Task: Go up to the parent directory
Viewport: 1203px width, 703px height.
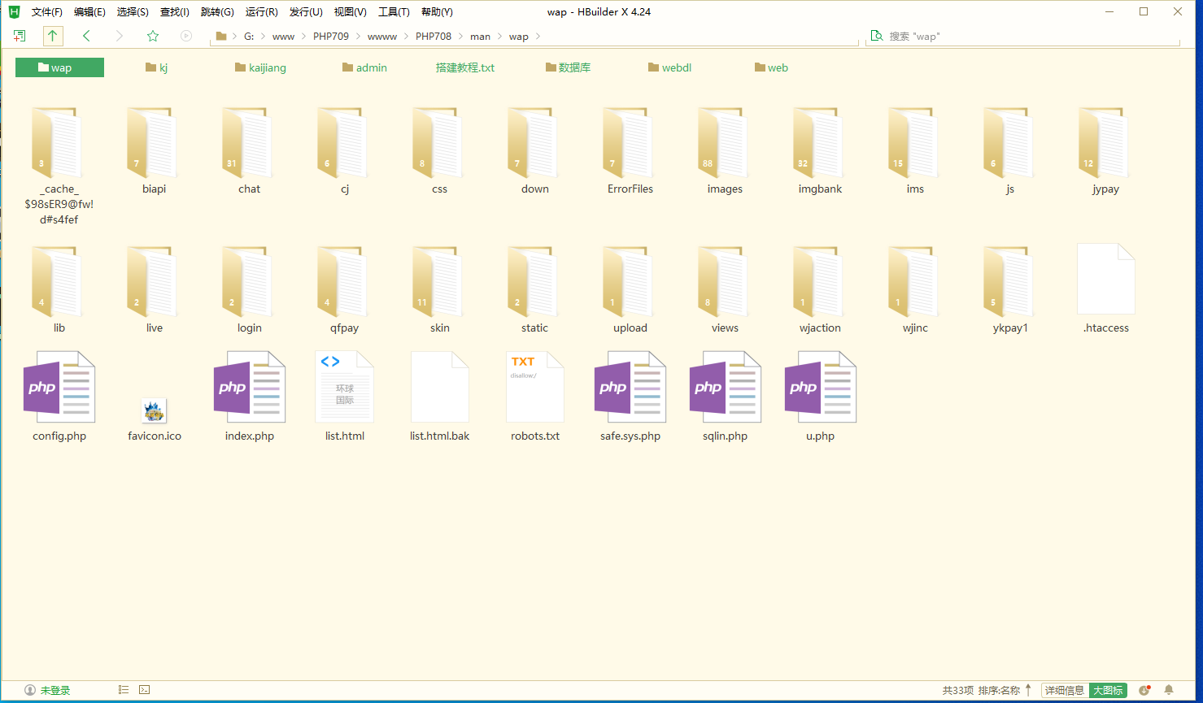Action: pyautogui.click(x=52, y=36)
